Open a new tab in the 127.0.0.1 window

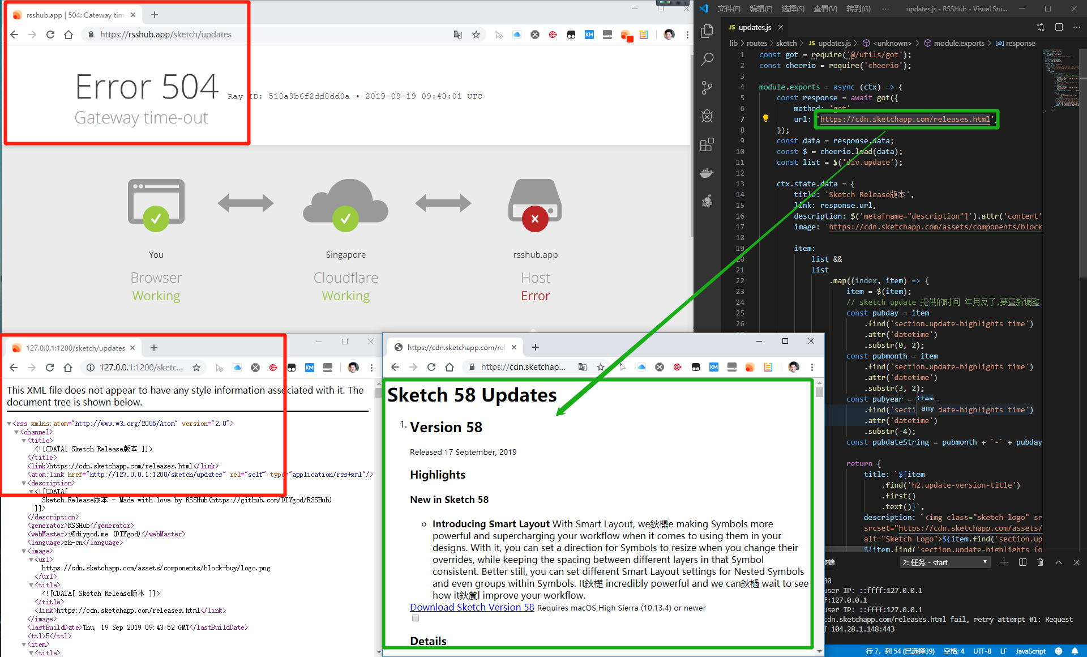coord(154,348)
